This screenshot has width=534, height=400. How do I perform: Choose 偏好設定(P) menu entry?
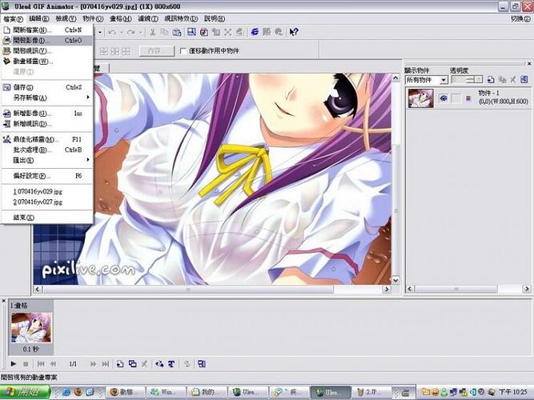tap(47, 176)
